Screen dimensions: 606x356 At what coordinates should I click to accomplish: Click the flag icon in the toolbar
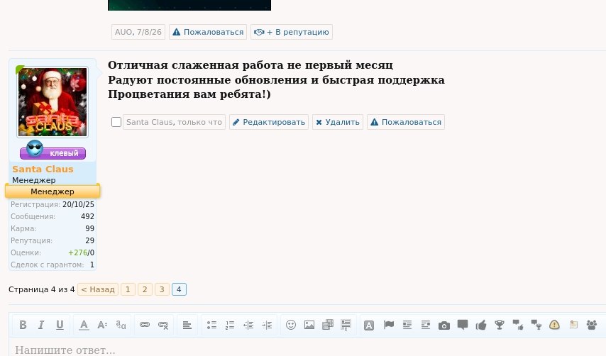(389, 325)
